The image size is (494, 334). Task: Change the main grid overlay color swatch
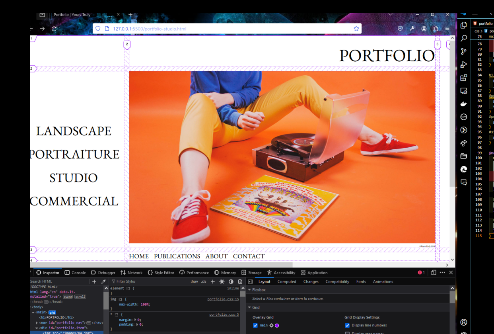point(277,325)
